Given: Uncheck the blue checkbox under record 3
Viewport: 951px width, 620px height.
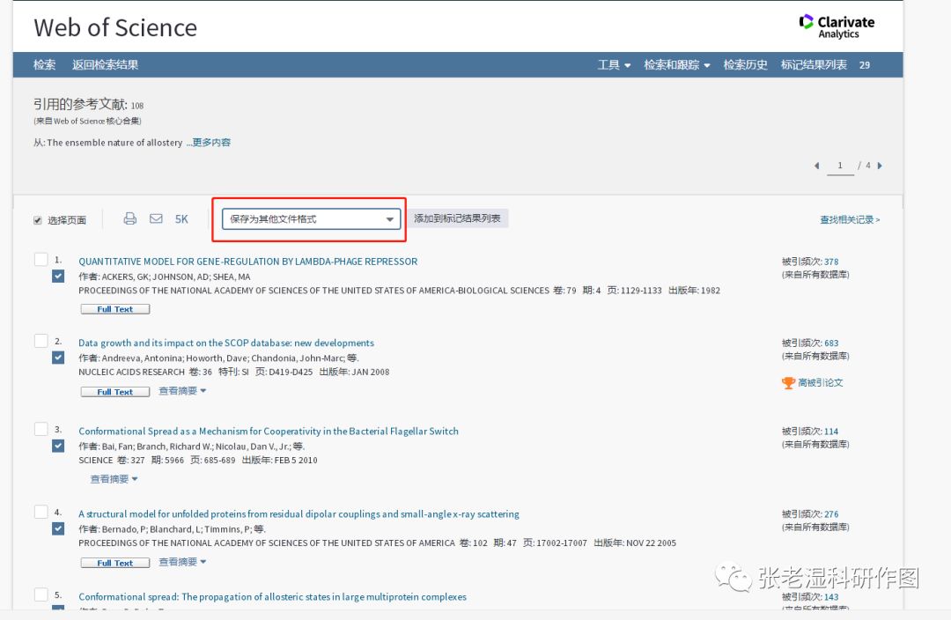Looking at the screenshot, I should (58, 446).
